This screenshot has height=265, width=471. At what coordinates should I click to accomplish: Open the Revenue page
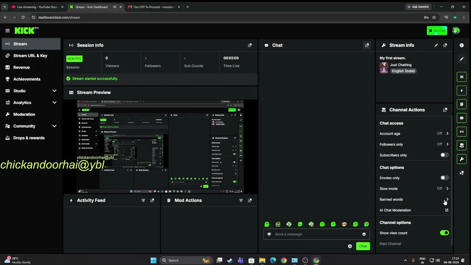point(31,67)
